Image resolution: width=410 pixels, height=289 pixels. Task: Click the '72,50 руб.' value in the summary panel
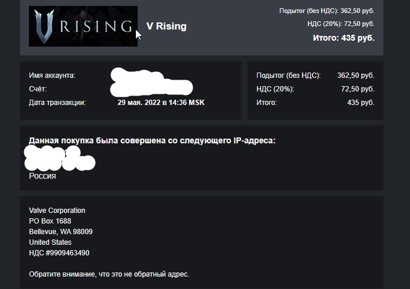click(x=357, y=89)
